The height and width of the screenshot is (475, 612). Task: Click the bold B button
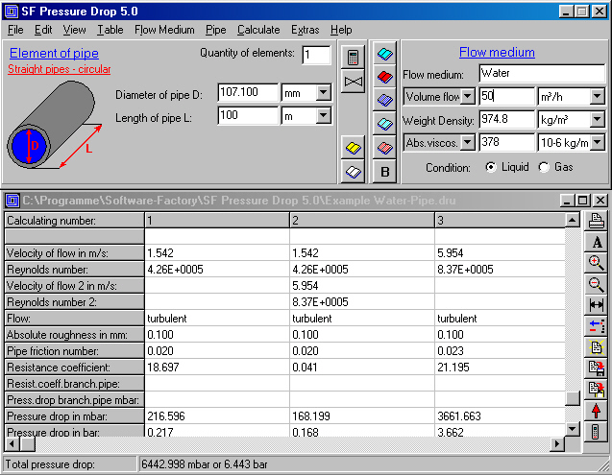click(385, 172)
